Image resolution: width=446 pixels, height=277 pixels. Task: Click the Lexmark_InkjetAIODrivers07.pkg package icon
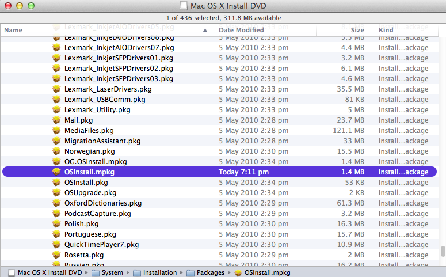point(56,48)
